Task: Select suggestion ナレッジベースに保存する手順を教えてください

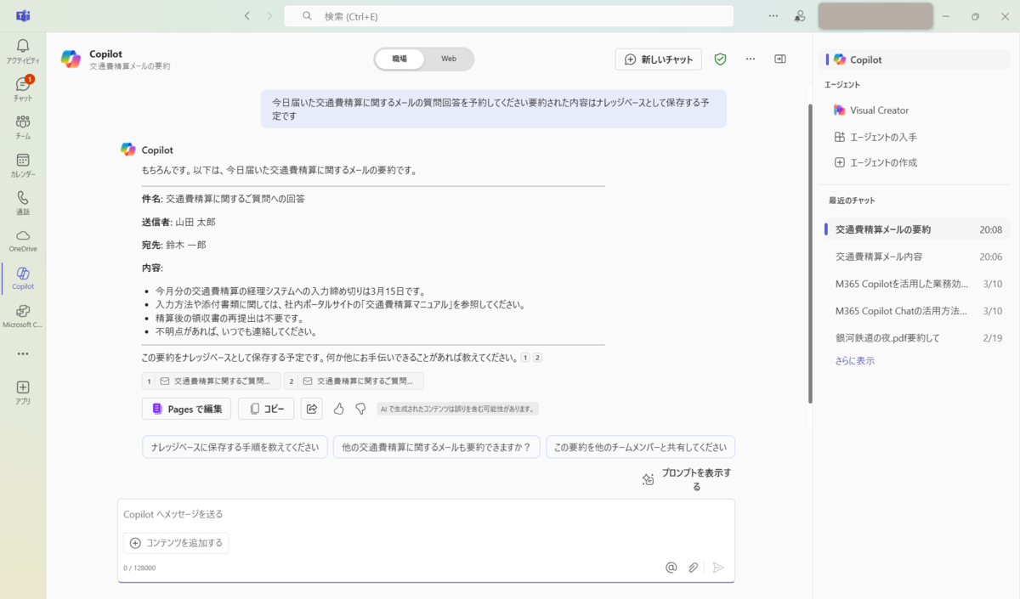Action: tap(235, 447)
